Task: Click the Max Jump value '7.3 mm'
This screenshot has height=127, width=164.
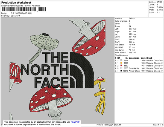Action: [132, 50]
